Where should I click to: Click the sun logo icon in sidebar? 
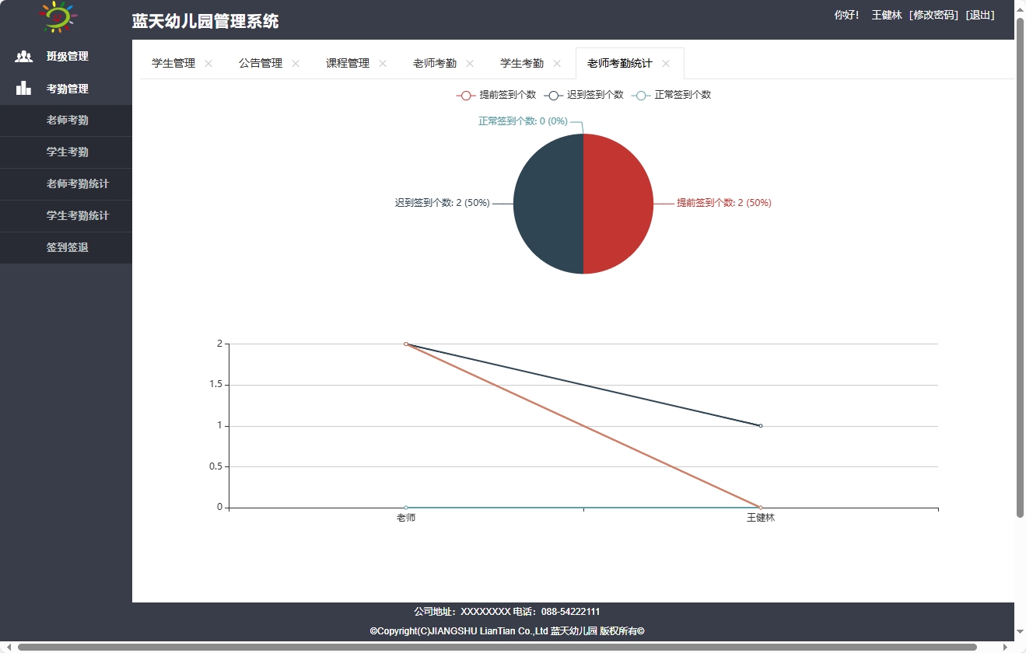point(56,16)
